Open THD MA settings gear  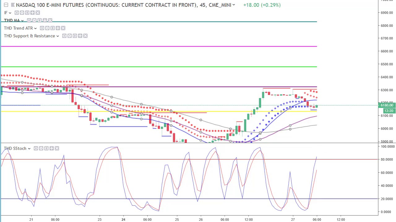(x=34, y=20)
